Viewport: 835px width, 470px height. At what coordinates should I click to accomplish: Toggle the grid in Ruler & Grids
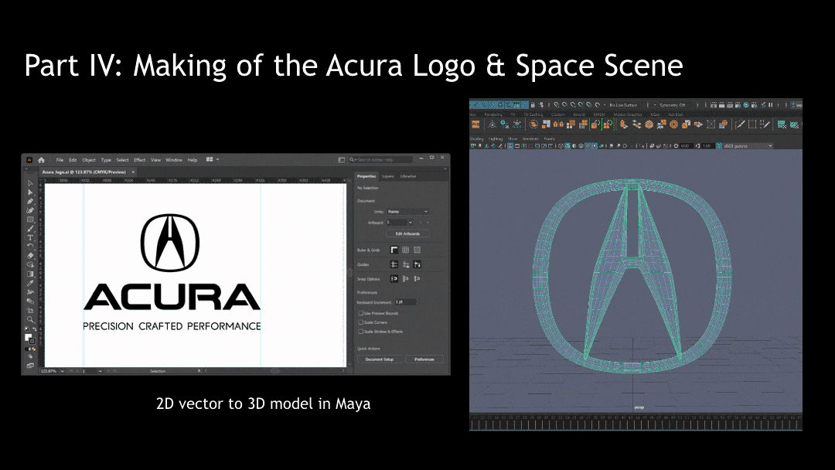pos(406,250)
